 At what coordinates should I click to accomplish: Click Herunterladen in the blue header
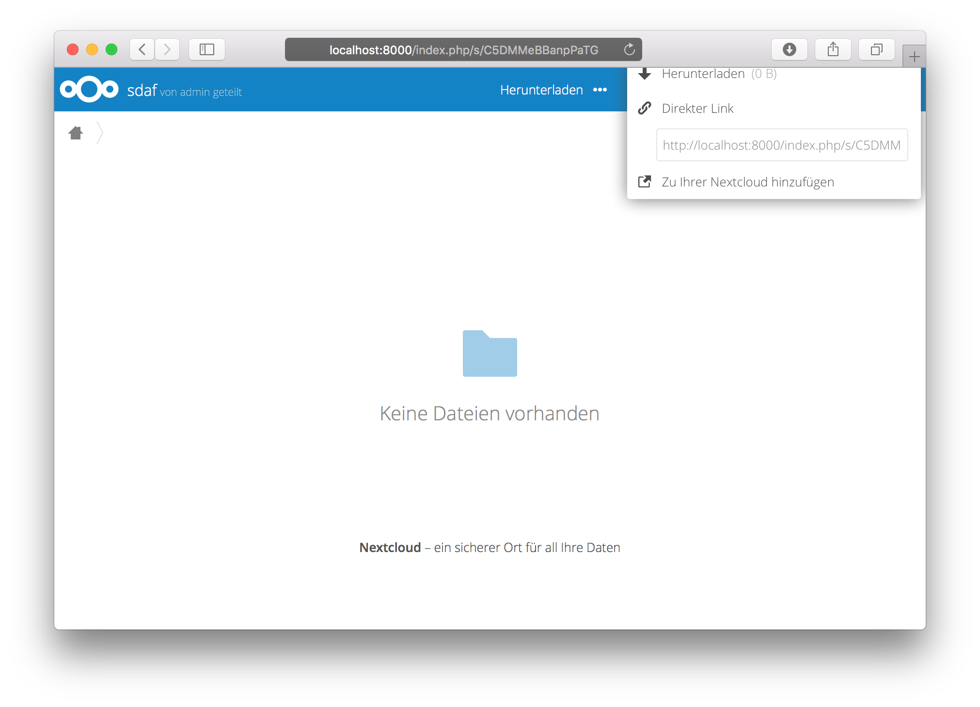541,90
